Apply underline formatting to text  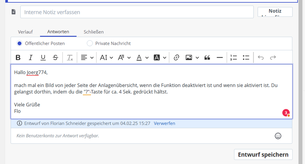pos(43,58)
